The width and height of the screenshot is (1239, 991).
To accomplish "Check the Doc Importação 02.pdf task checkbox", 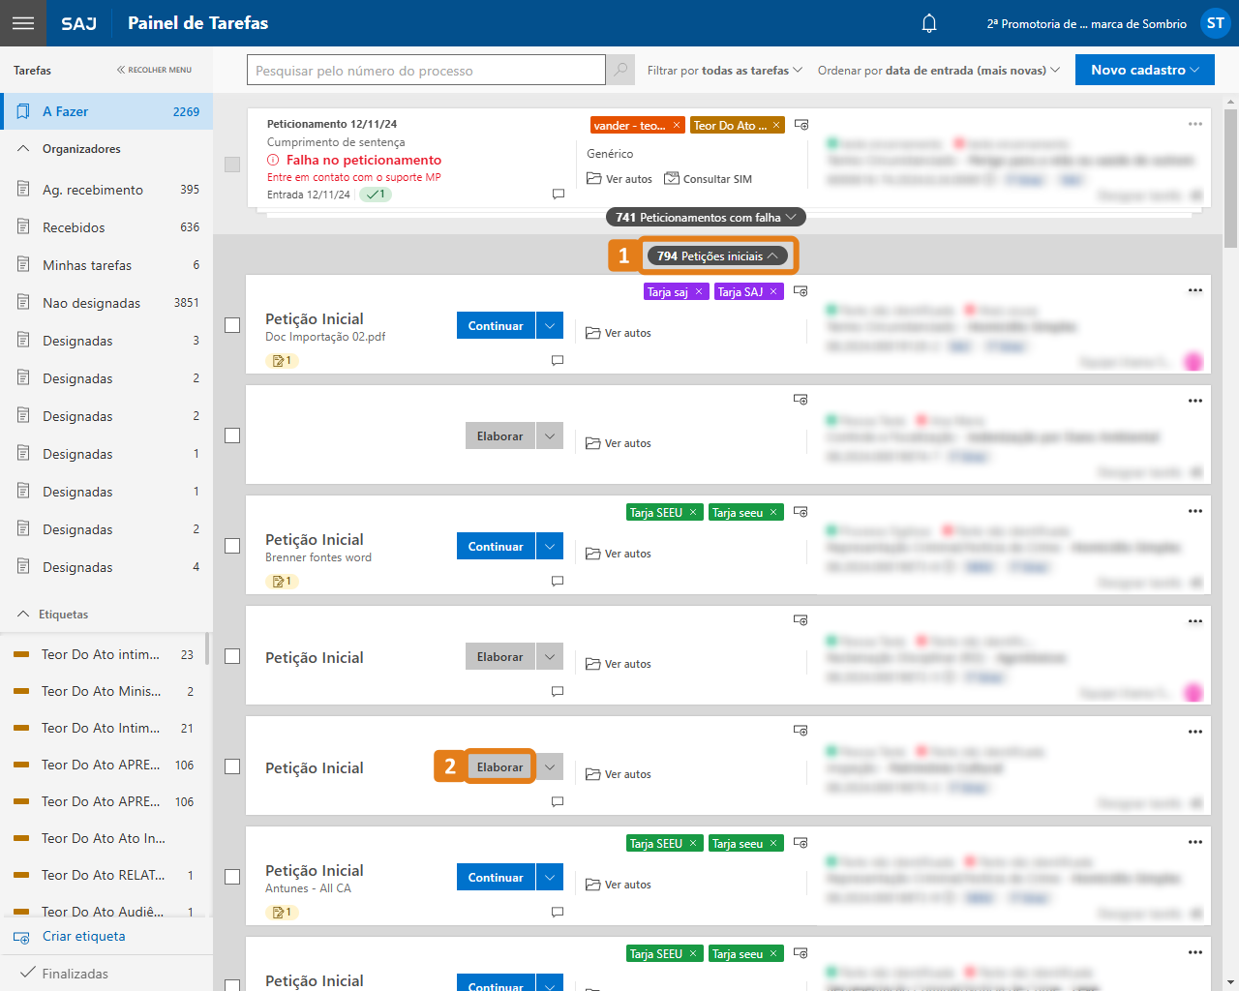I will [232, 325].
